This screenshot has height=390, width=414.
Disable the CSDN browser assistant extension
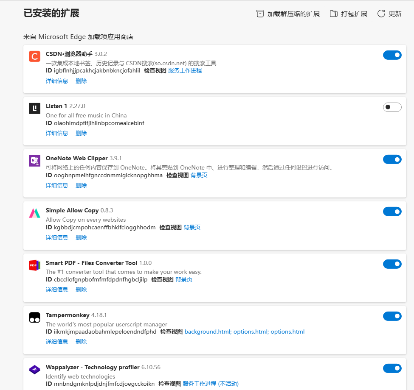click(392, 55)
